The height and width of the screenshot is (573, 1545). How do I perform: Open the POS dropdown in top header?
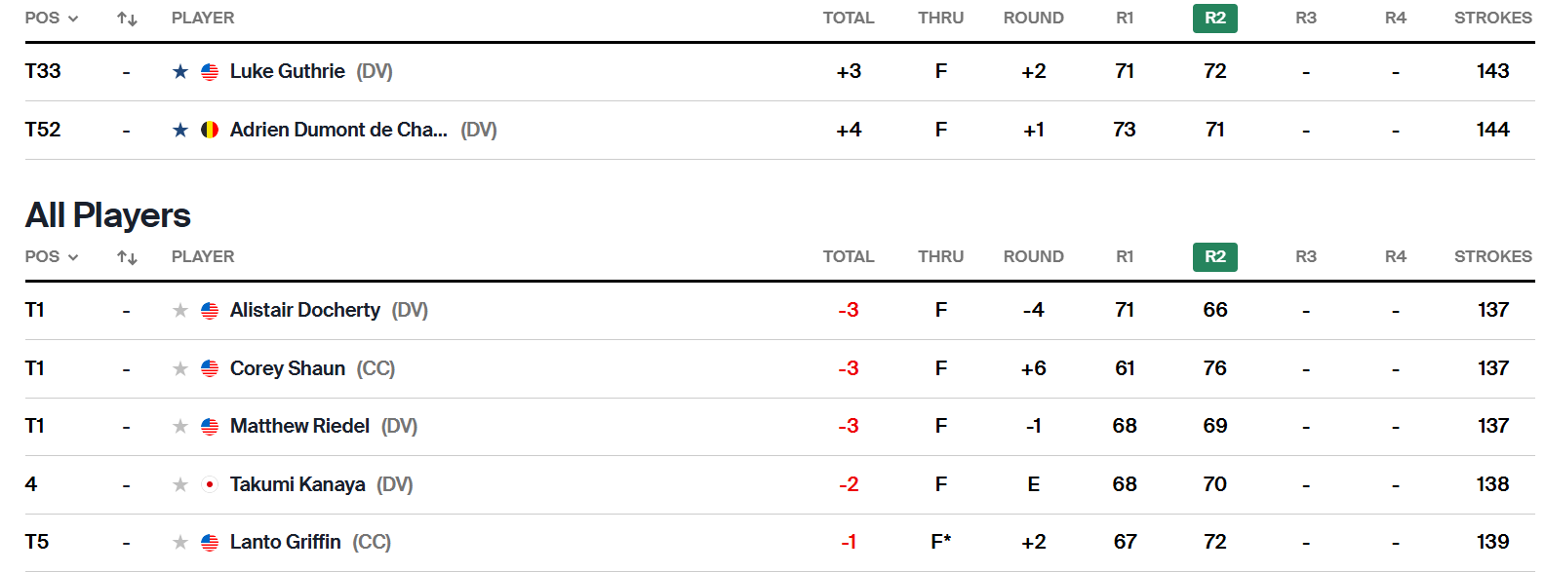point(52,19)
